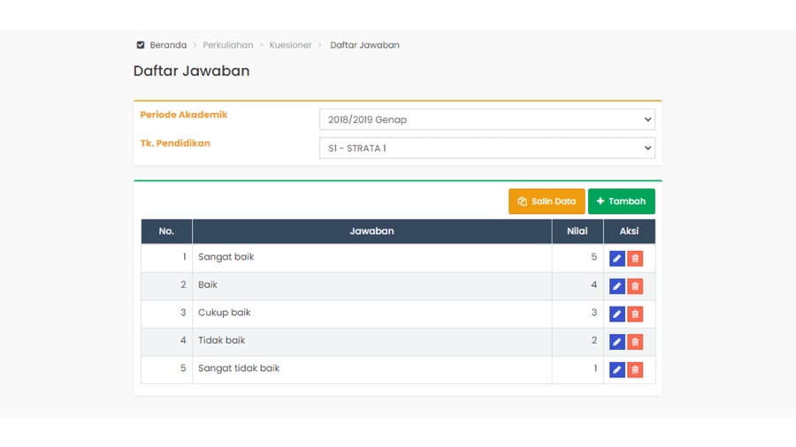
Task: Click the Salin Data button
Action: [x=546, y=201]
